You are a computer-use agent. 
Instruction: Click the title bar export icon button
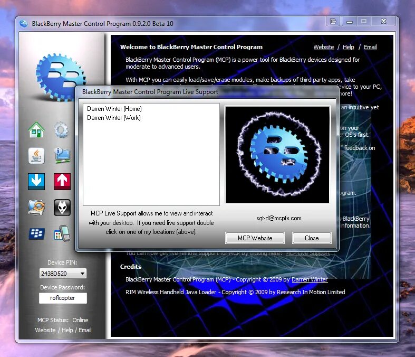tap(333, 22)
